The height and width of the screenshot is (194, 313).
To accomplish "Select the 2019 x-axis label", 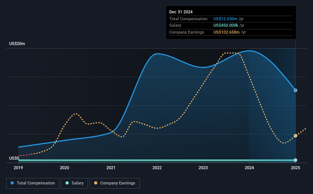I will point(18,168).
